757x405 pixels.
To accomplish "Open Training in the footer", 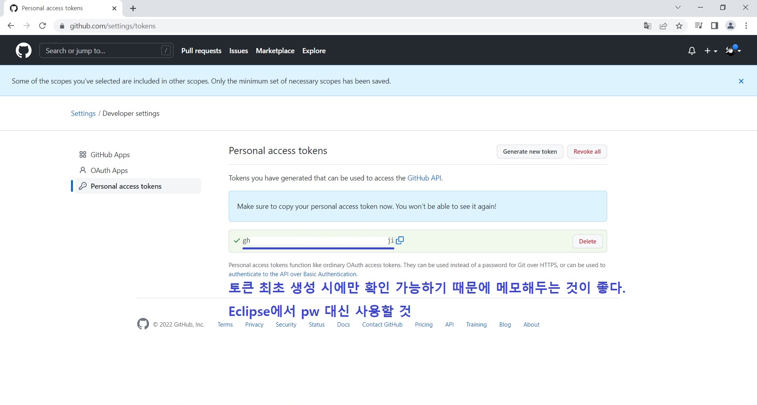I will [x=476, y=325].
